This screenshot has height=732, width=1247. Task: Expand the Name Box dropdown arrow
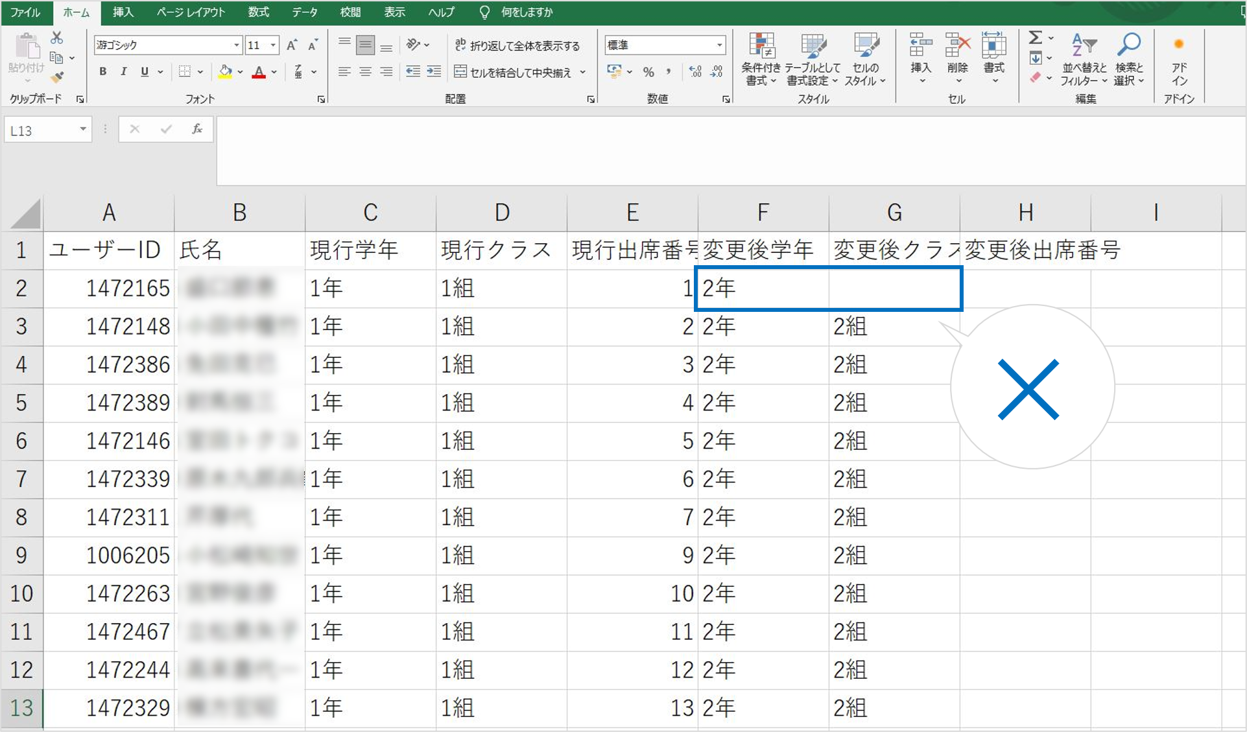point(83,130)
